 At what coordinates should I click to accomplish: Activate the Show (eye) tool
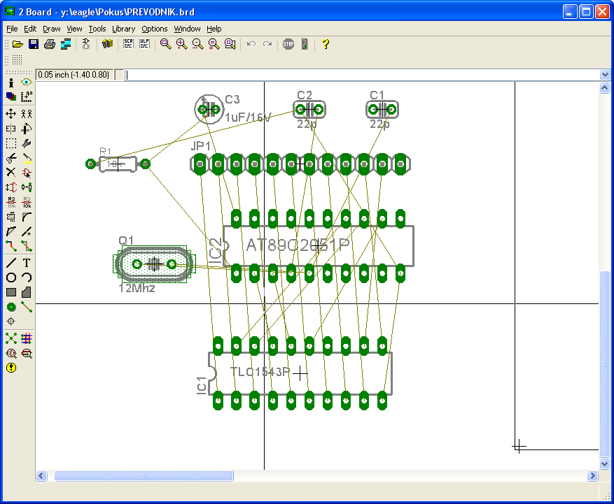coord(26,82)
